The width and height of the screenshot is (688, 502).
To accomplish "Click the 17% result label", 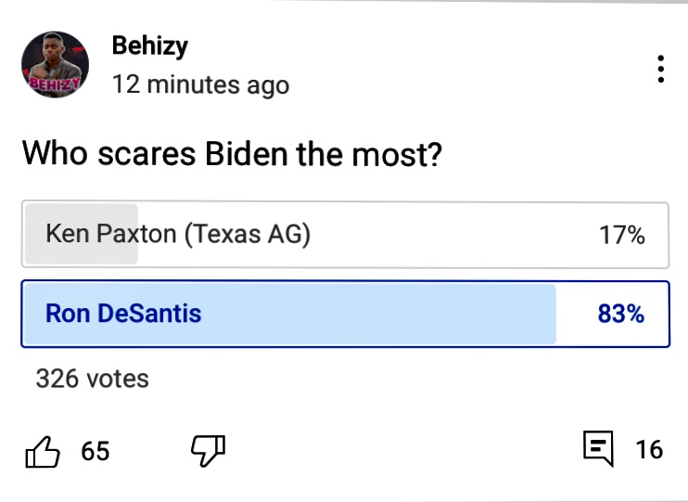I will tap(621, 235).
